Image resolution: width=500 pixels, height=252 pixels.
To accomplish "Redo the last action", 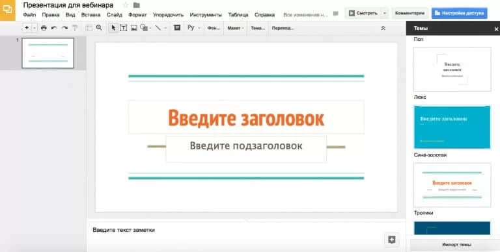I will pos(64,28).
